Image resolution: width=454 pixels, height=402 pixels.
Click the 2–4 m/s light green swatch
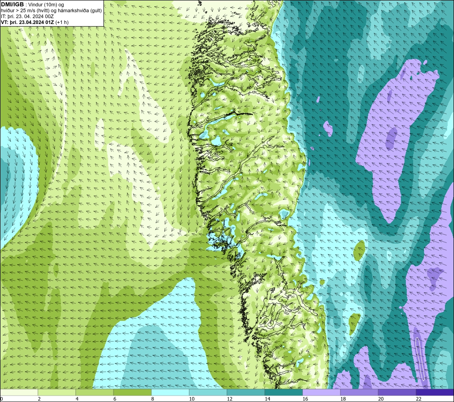(x=57, y=392)
